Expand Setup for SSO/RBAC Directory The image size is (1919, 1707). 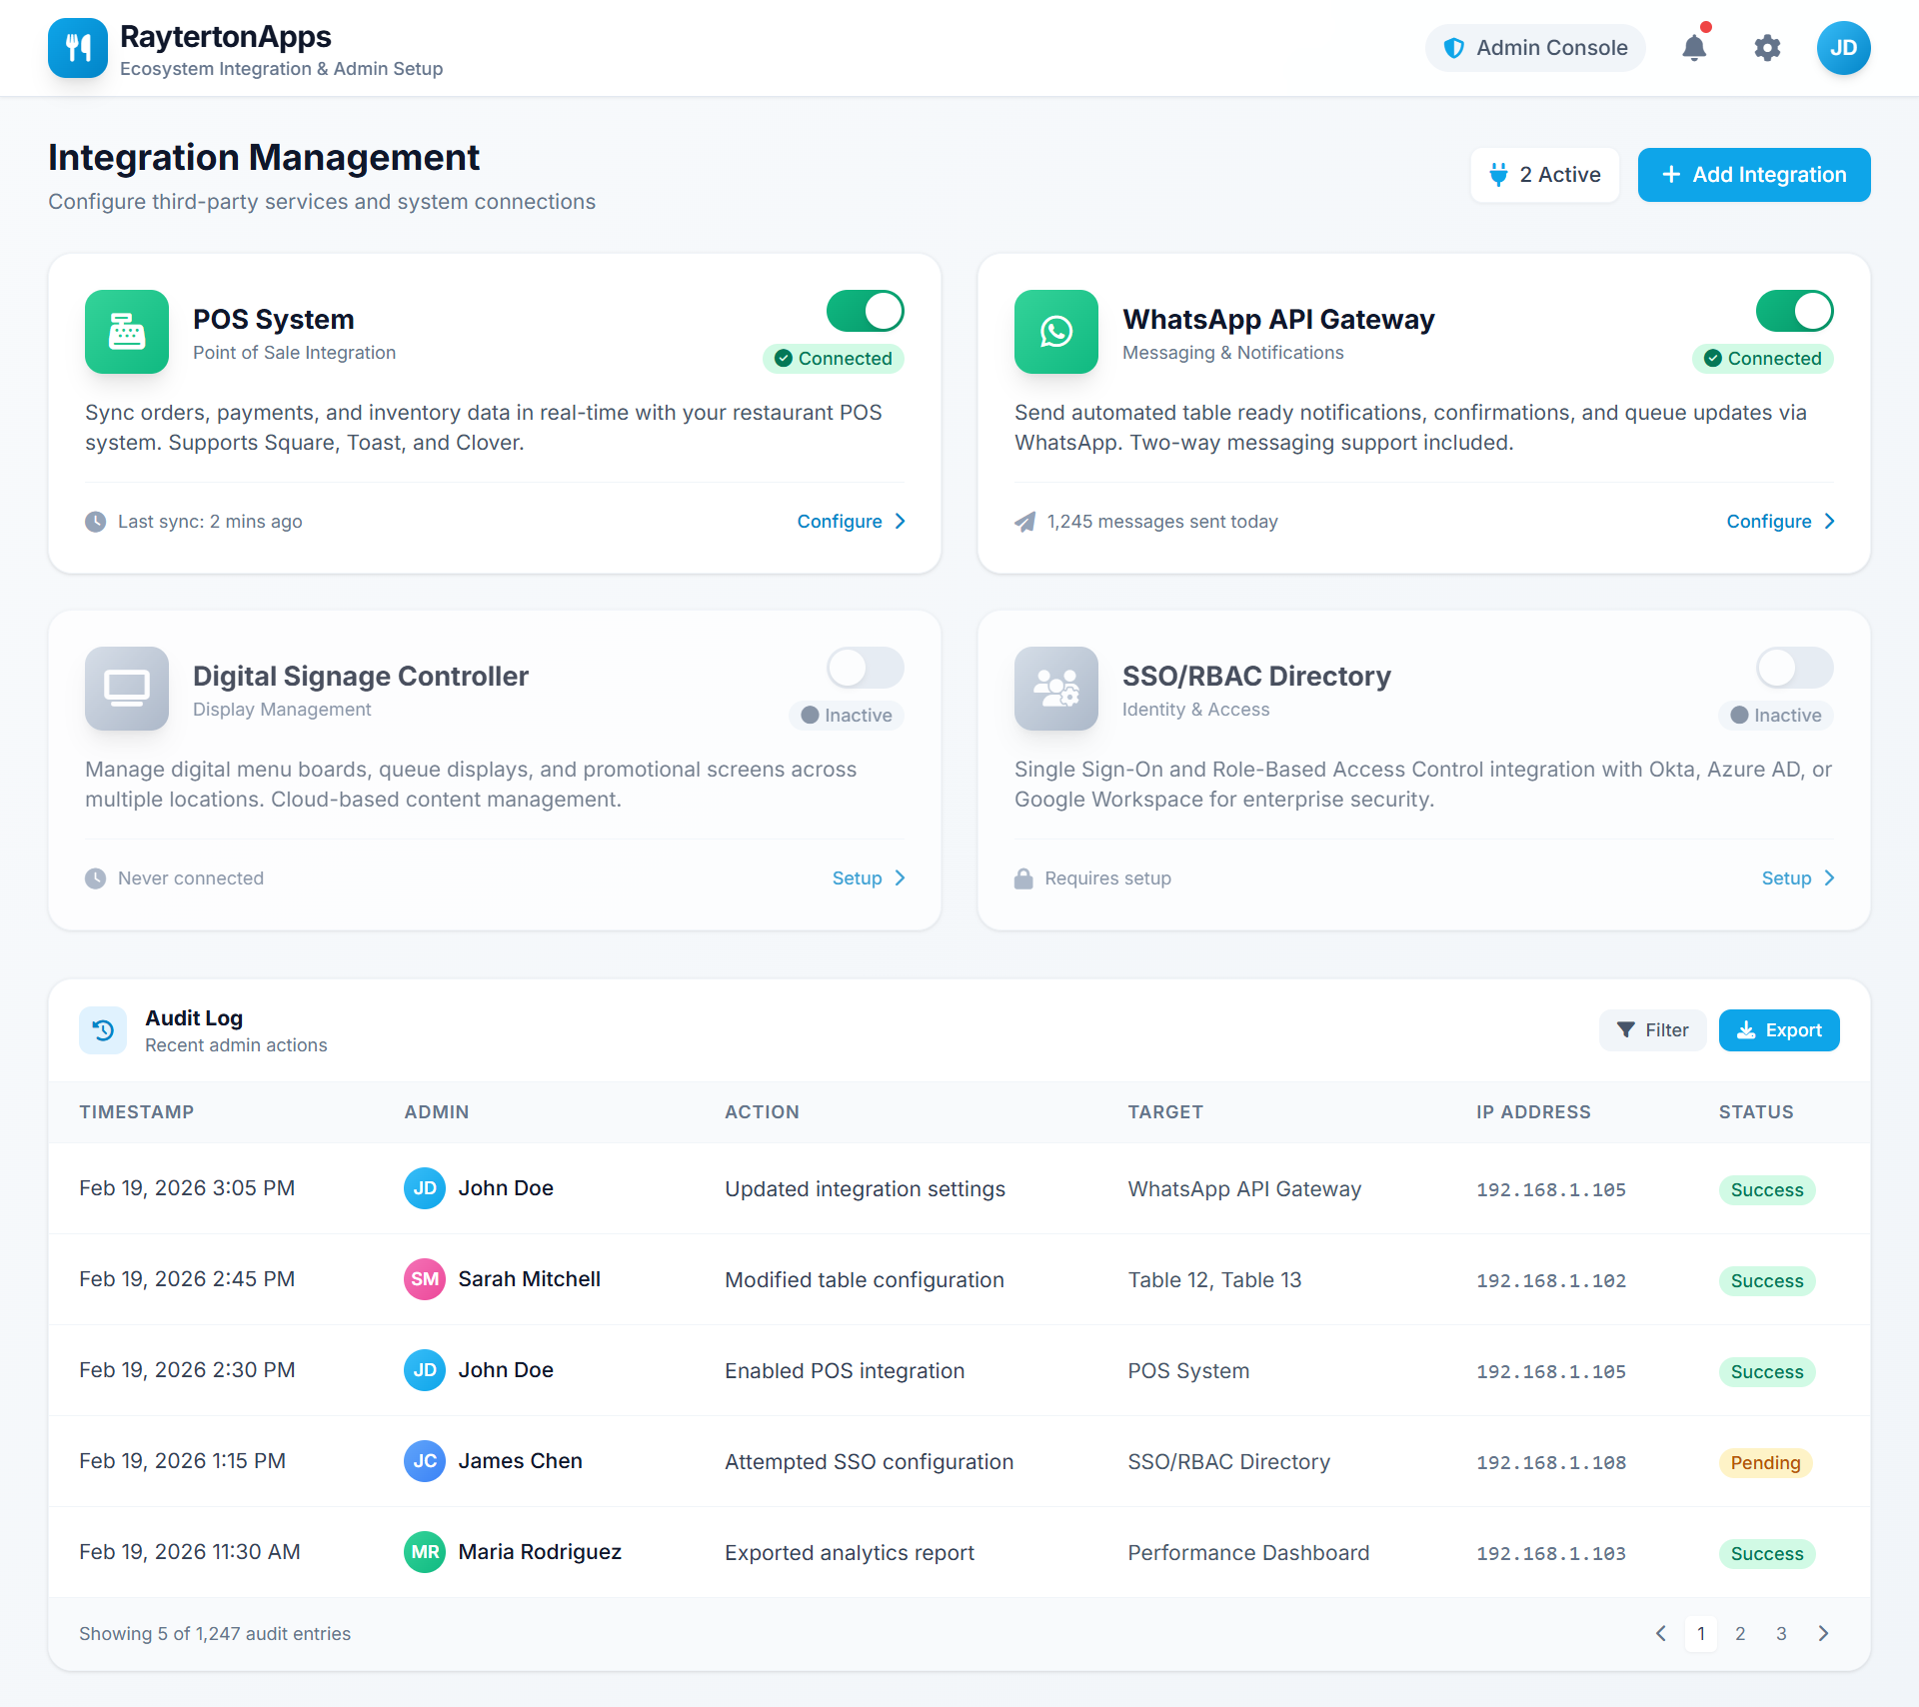click(x=1795, y=877)
